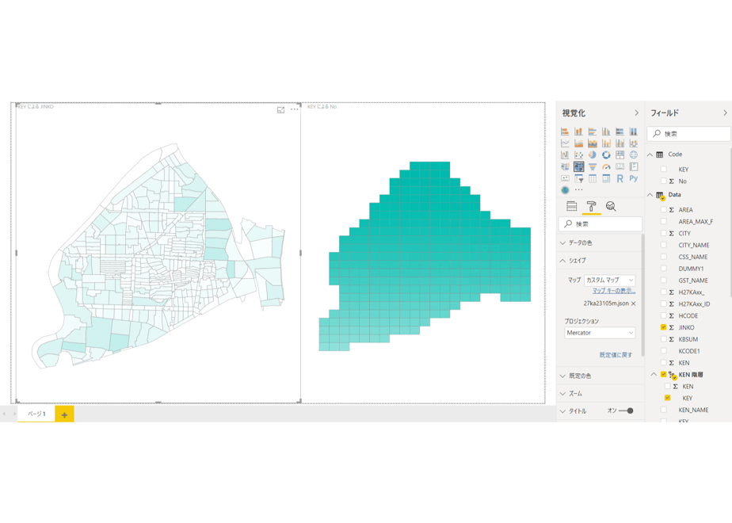Choose the funnel chart visualization icon
732x523 pixels.
pos(592,166)
